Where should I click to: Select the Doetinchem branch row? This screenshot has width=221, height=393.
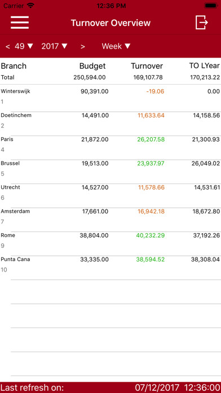pos(111,121)
